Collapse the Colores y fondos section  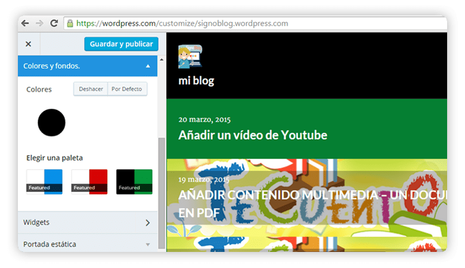(x=88, y=66)
